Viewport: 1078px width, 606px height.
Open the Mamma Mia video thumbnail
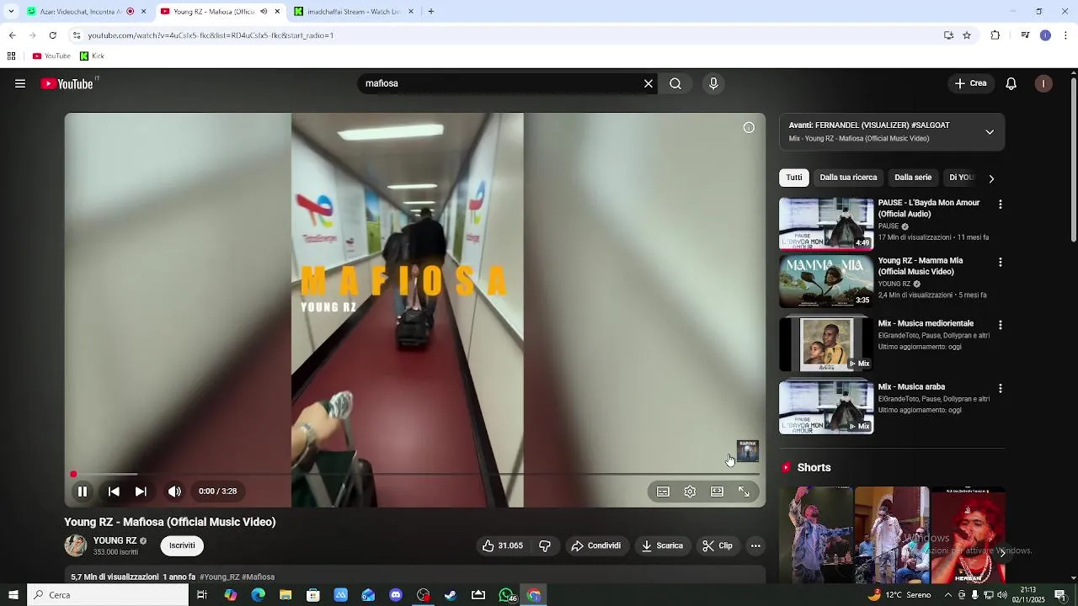(826, 282)
